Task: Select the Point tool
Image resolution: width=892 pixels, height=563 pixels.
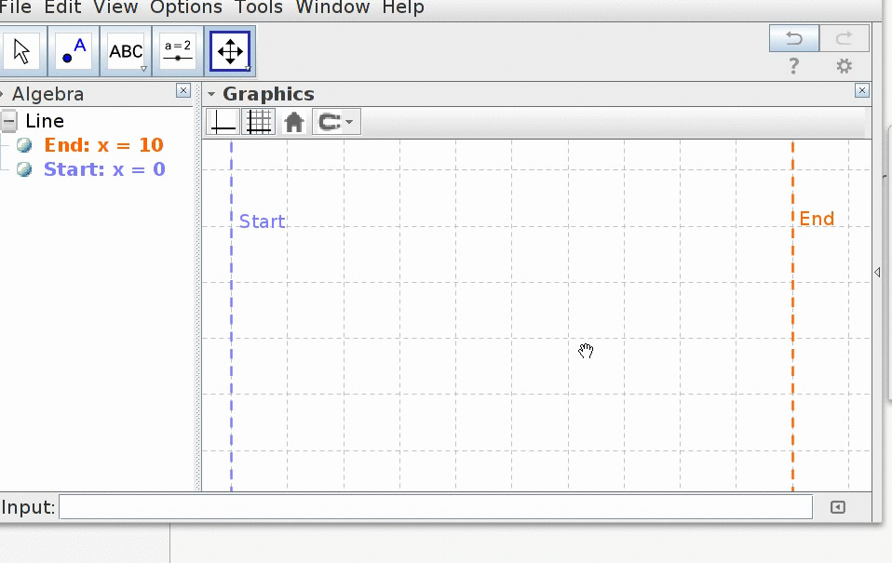Action: 74,51
